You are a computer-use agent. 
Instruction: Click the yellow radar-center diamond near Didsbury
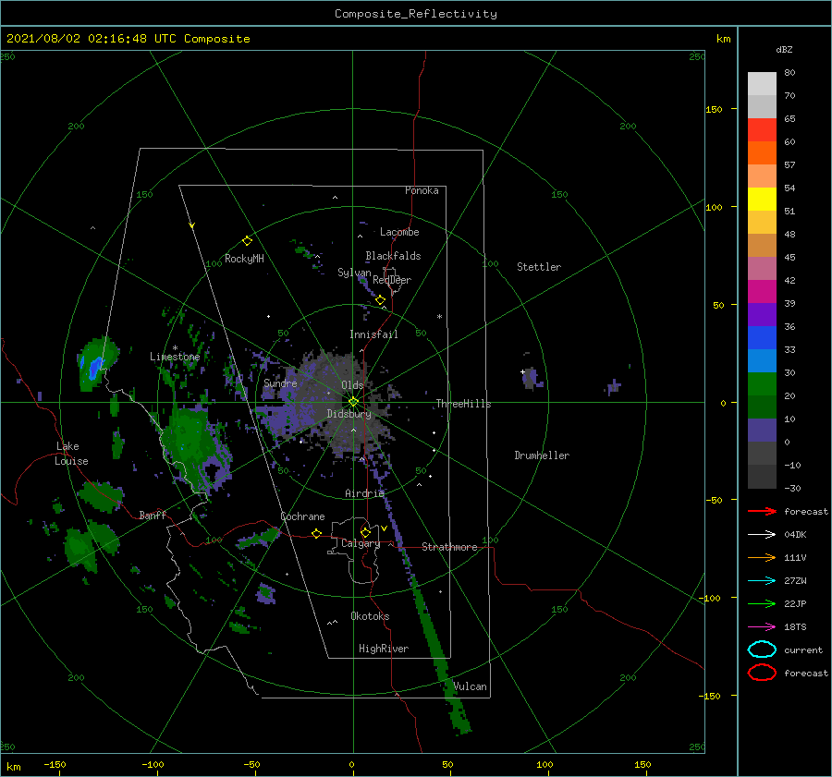click(353, 402)
